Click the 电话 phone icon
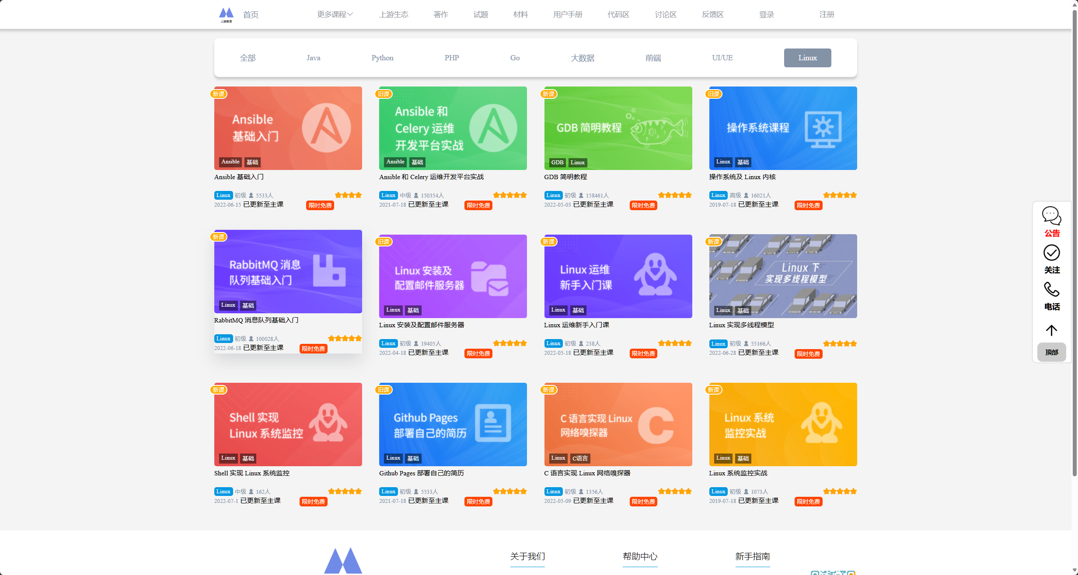1078x575 pixels. [1051, 289]
